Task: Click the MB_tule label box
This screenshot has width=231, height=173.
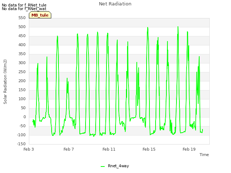Action: click(40, 15)
